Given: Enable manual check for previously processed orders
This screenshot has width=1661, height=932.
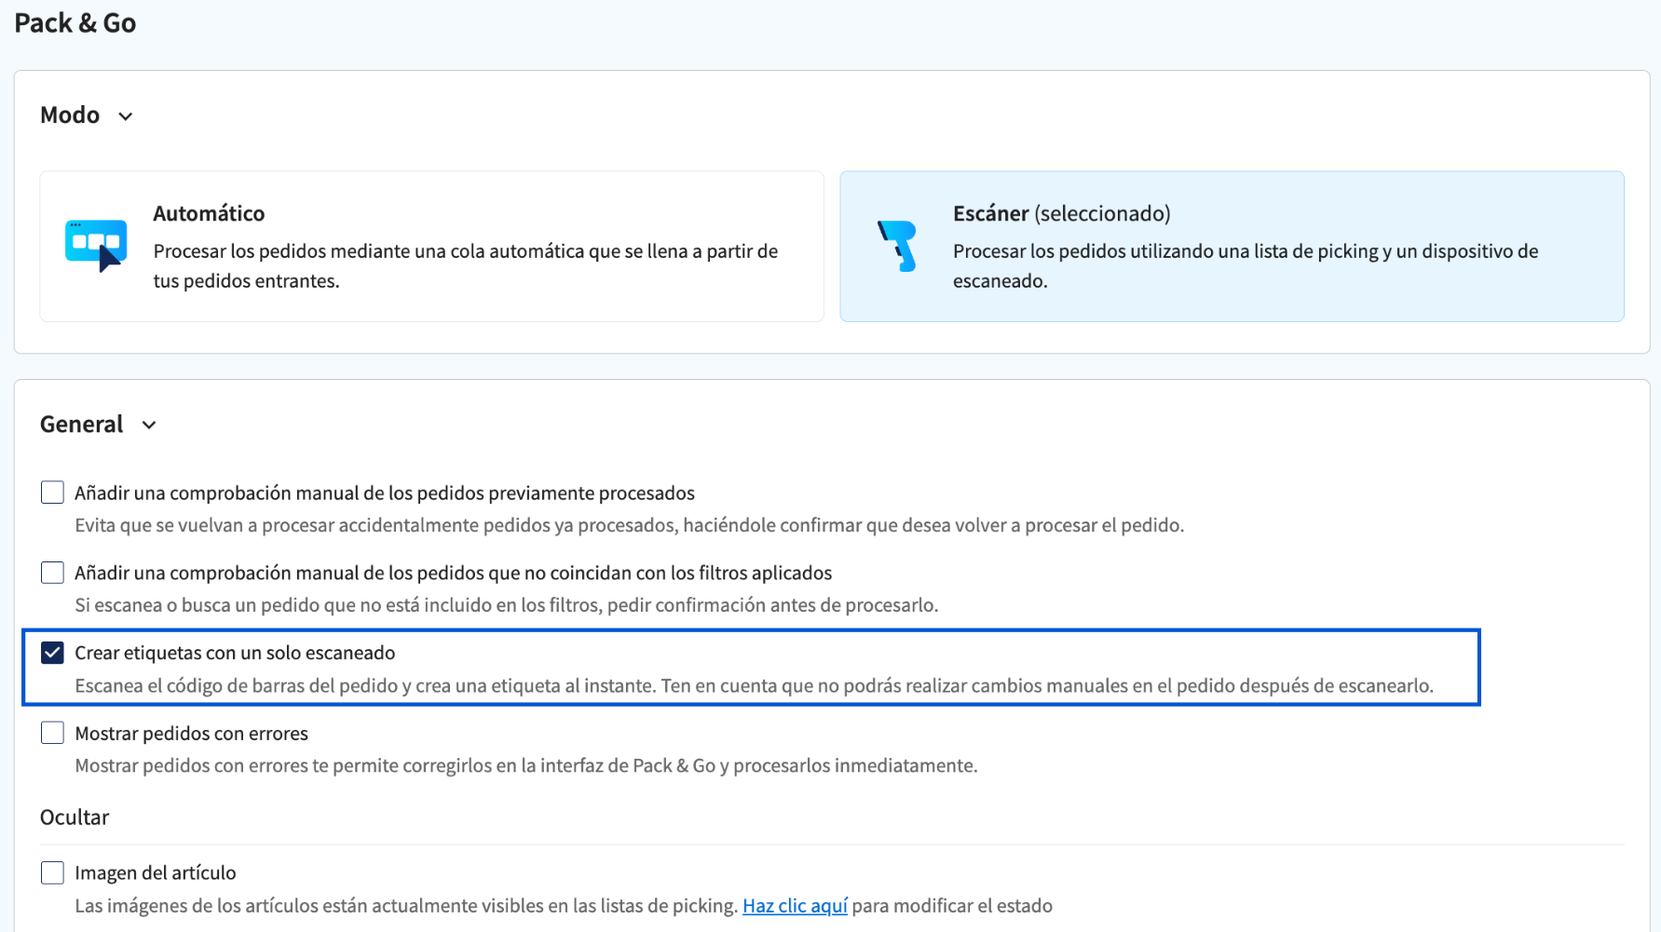Looking at the screenshot, I should click(52, 493).
